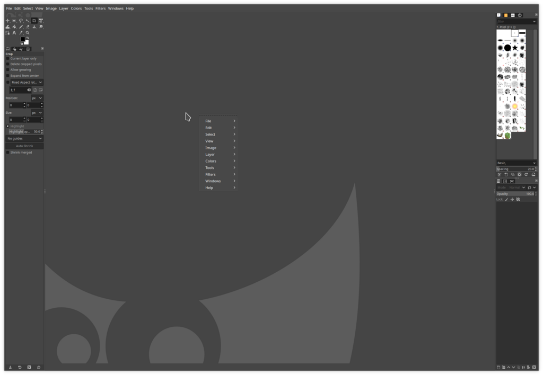Select the Paths tool
The height and width of the screenshot is (375, 543).
click(x=7, y=33)
